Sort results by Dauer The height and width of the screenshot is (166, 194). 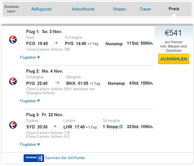(146, 9)
